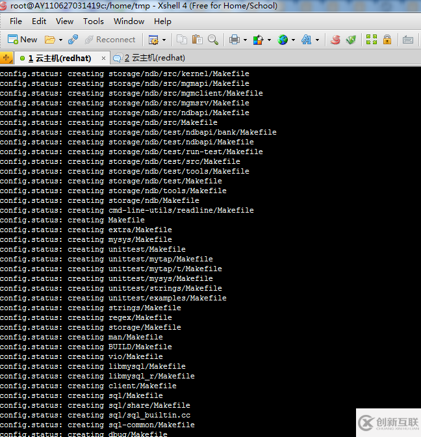The height and width of the screenshot is (437, 421).
Task: Launch Xftp red swirl icon
Action: [x=335, y=40]
